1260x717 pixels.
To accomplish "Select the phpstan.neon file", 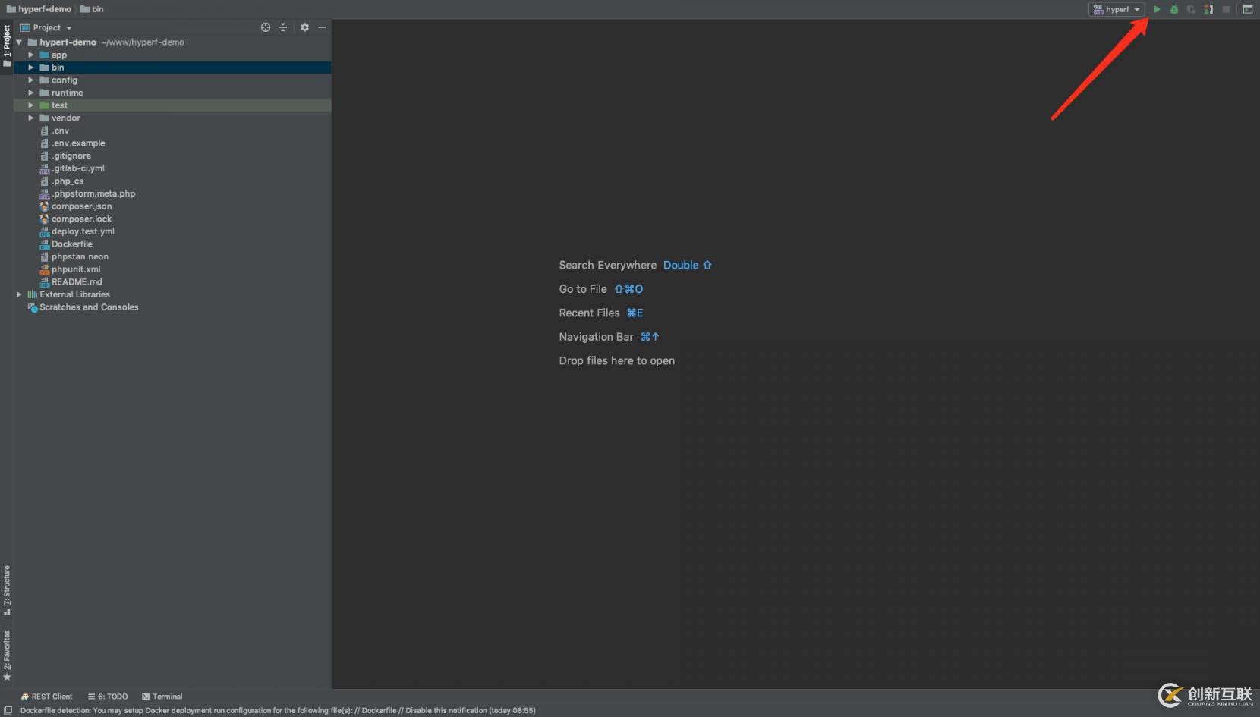I will [x=80, y=256].
